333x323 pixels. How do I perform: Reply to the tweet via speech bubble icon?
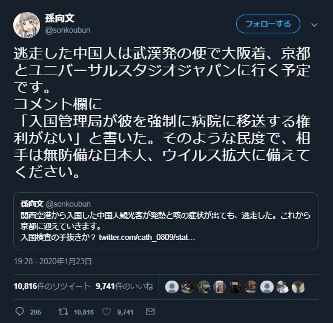20,311
